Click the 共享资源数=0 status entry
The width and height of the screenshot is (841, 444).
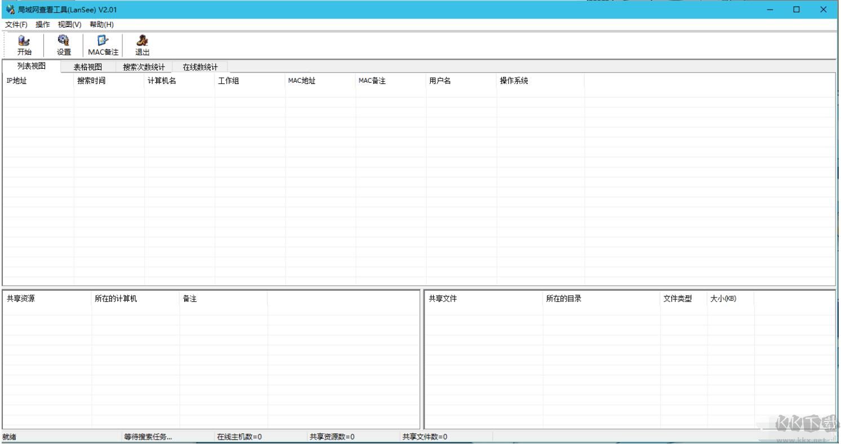pos(332,437)
